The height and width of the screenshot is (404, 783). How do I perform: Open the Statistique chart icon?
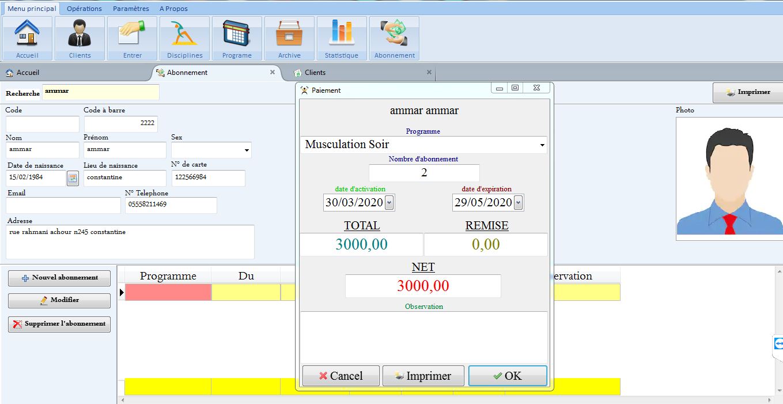(x=341, y=34)
